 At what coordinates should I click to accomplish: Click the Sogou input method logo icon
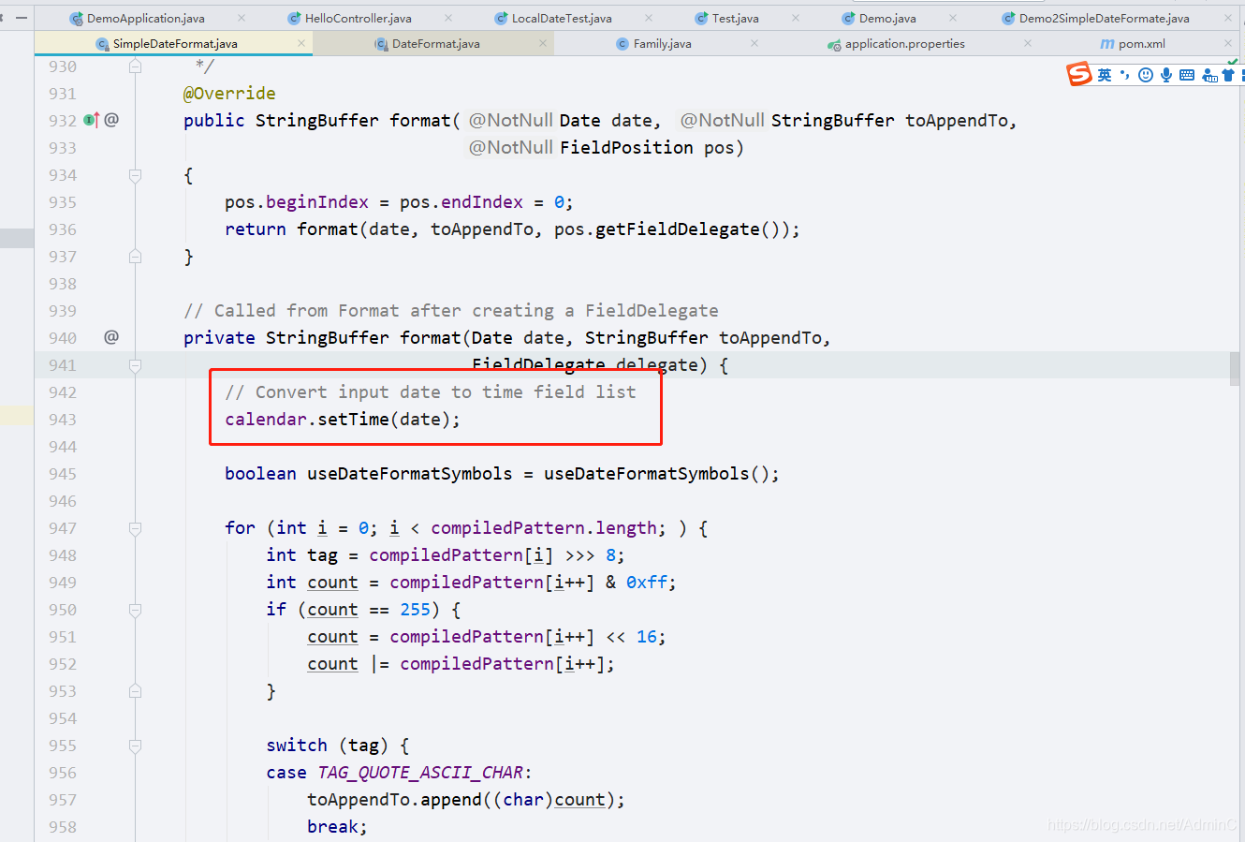[x=1079, y=74]
